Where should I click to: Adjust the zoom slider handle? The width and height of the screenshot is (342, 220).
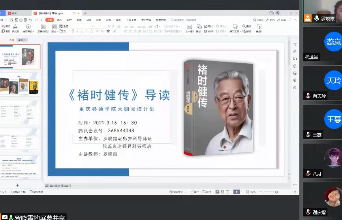(x=276, y=192)
